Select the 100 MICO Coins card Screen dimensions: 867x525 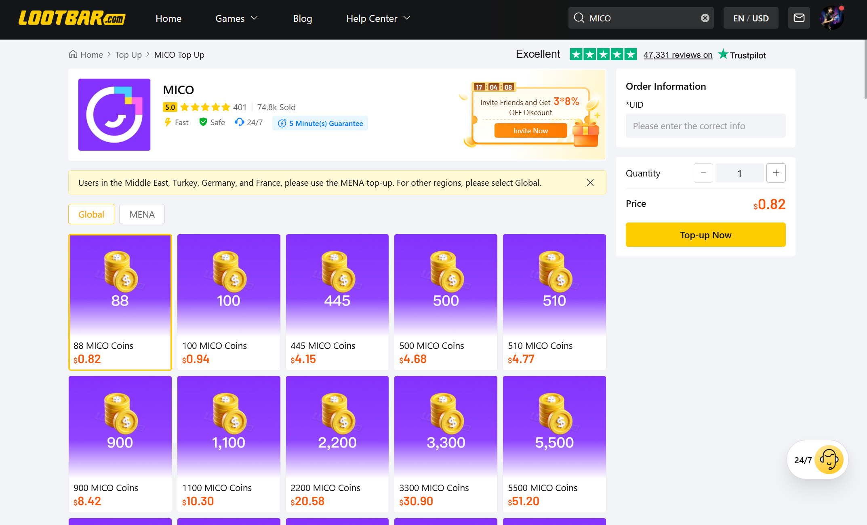(x=229, y=302)
